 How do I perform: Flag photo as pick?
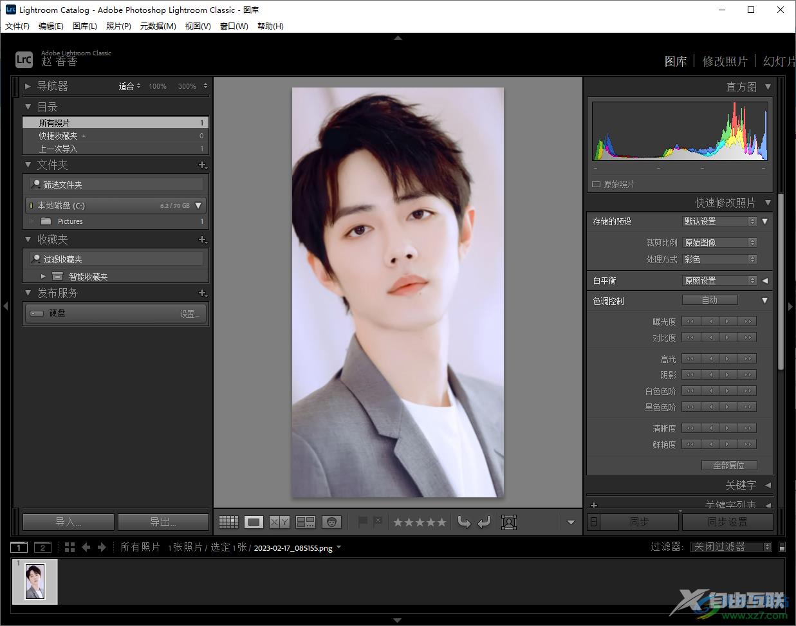click(x=362, y=522)
